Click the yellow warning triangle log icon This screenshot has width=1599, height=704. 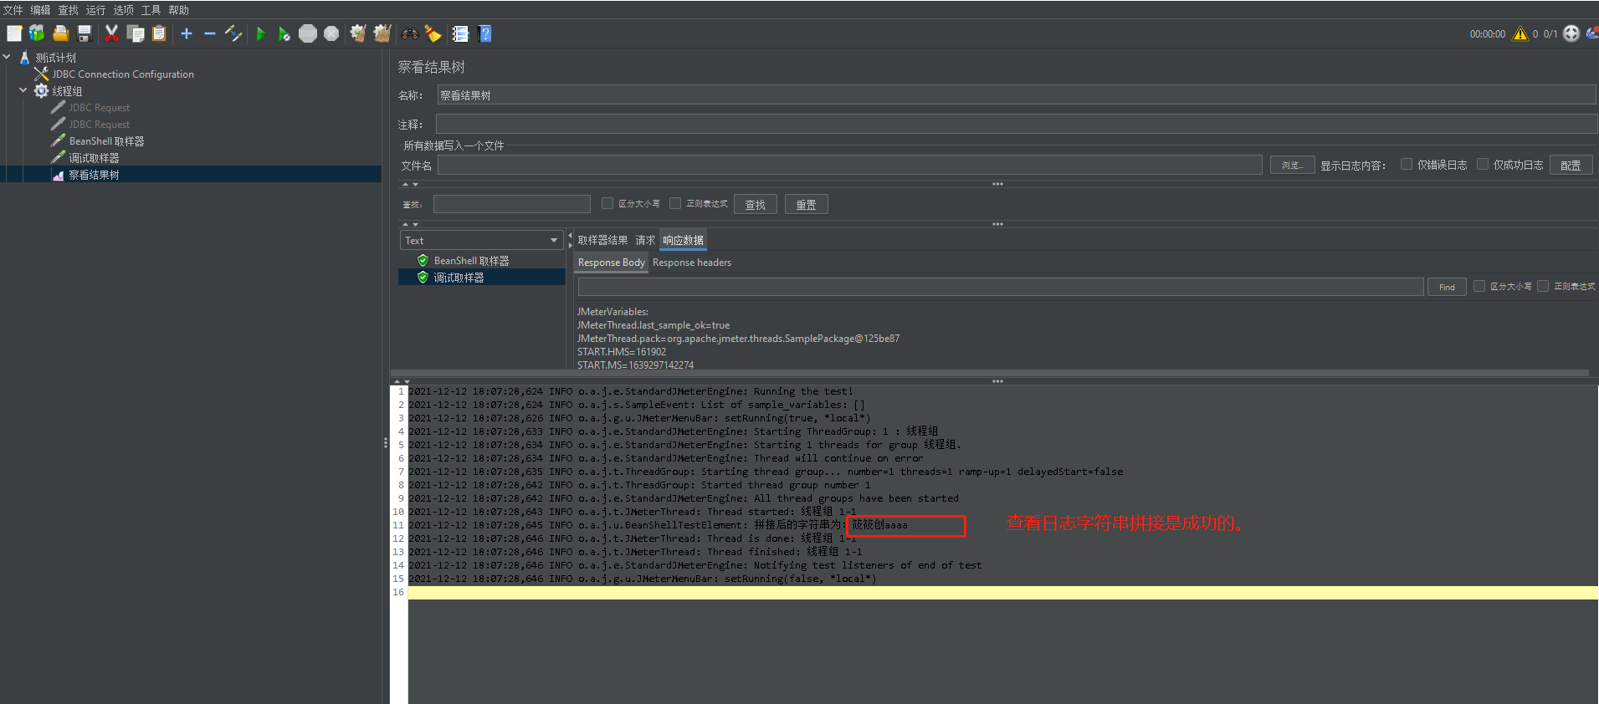[x=1520, y=33]
